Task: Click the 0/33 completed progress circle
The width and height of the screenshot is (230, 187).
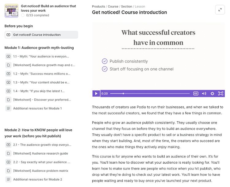Action: click(x=23, y=15)
